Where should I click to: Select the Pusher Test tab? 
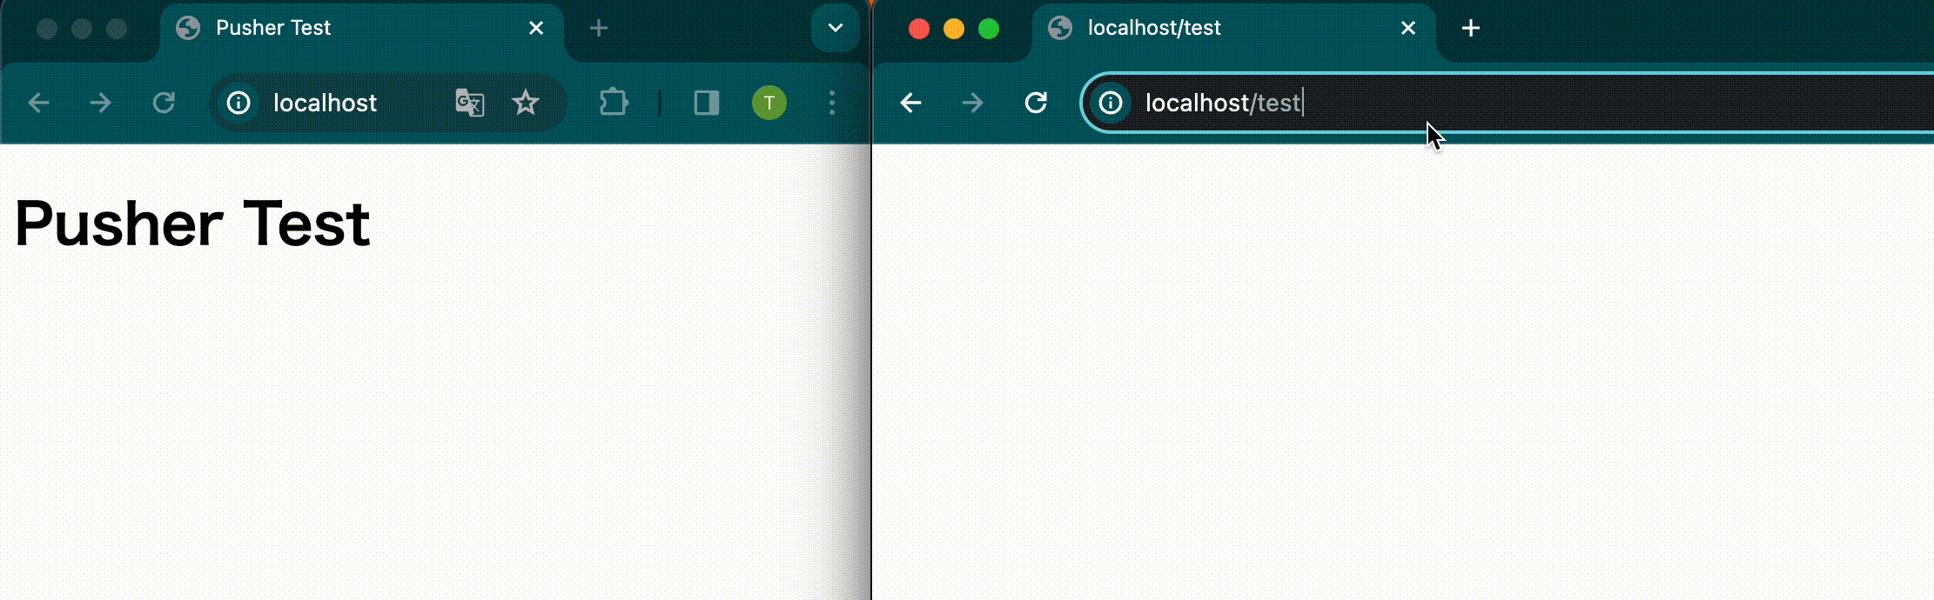click(x=361, y=31)
